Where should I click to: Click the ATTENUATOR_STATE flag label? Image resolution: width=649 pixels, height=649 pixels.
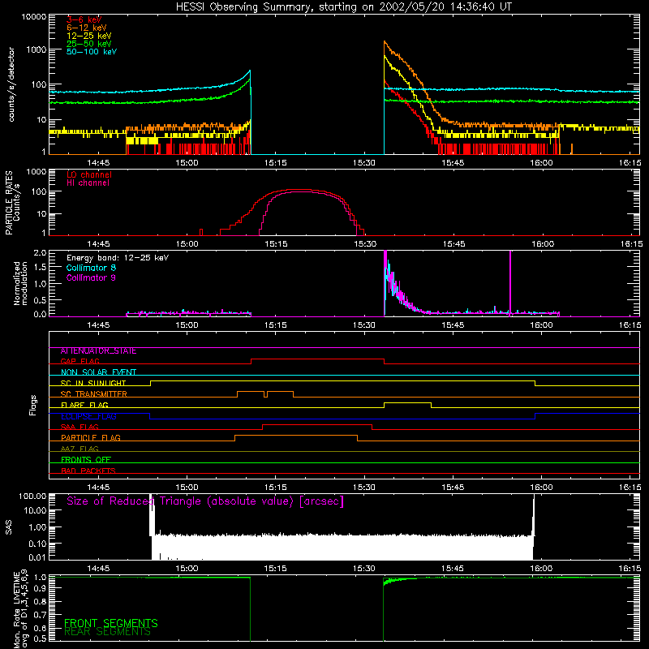[x=98, y=351]
